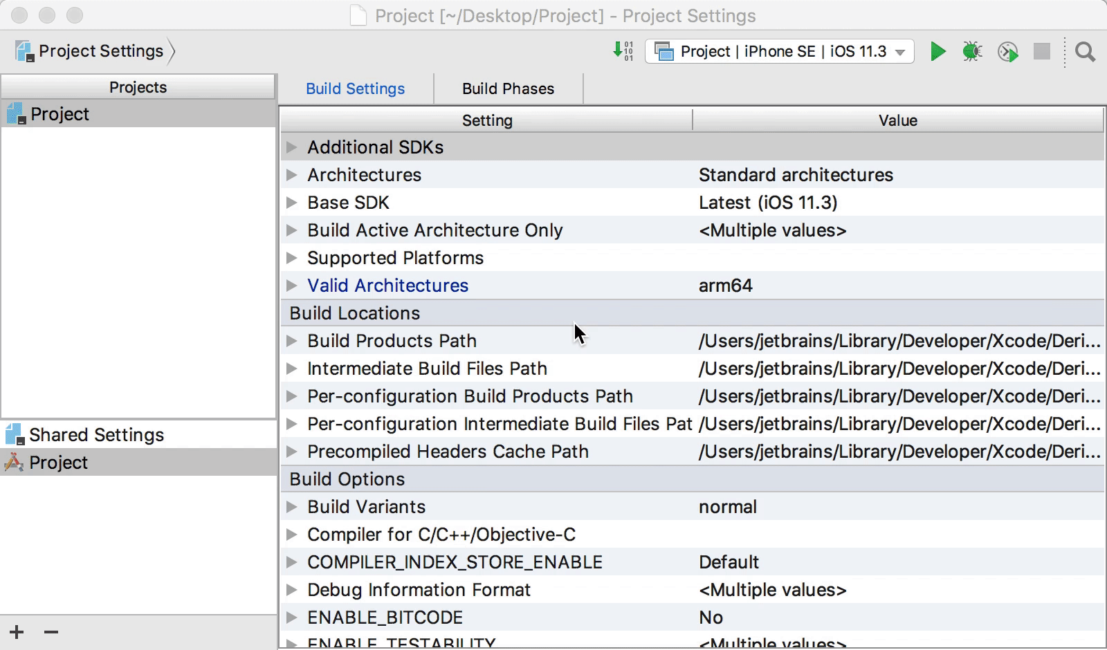Select the Project target in the lower list

[x=59, y=463]
